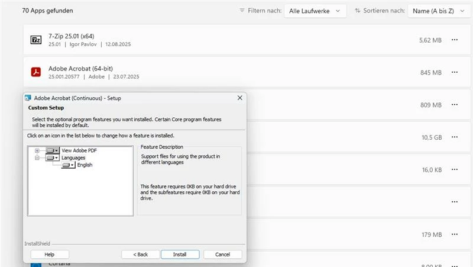Open the Name (A bis Z) sort dropdown
This screenshot has height=267, width=473.
pos(439,11)
